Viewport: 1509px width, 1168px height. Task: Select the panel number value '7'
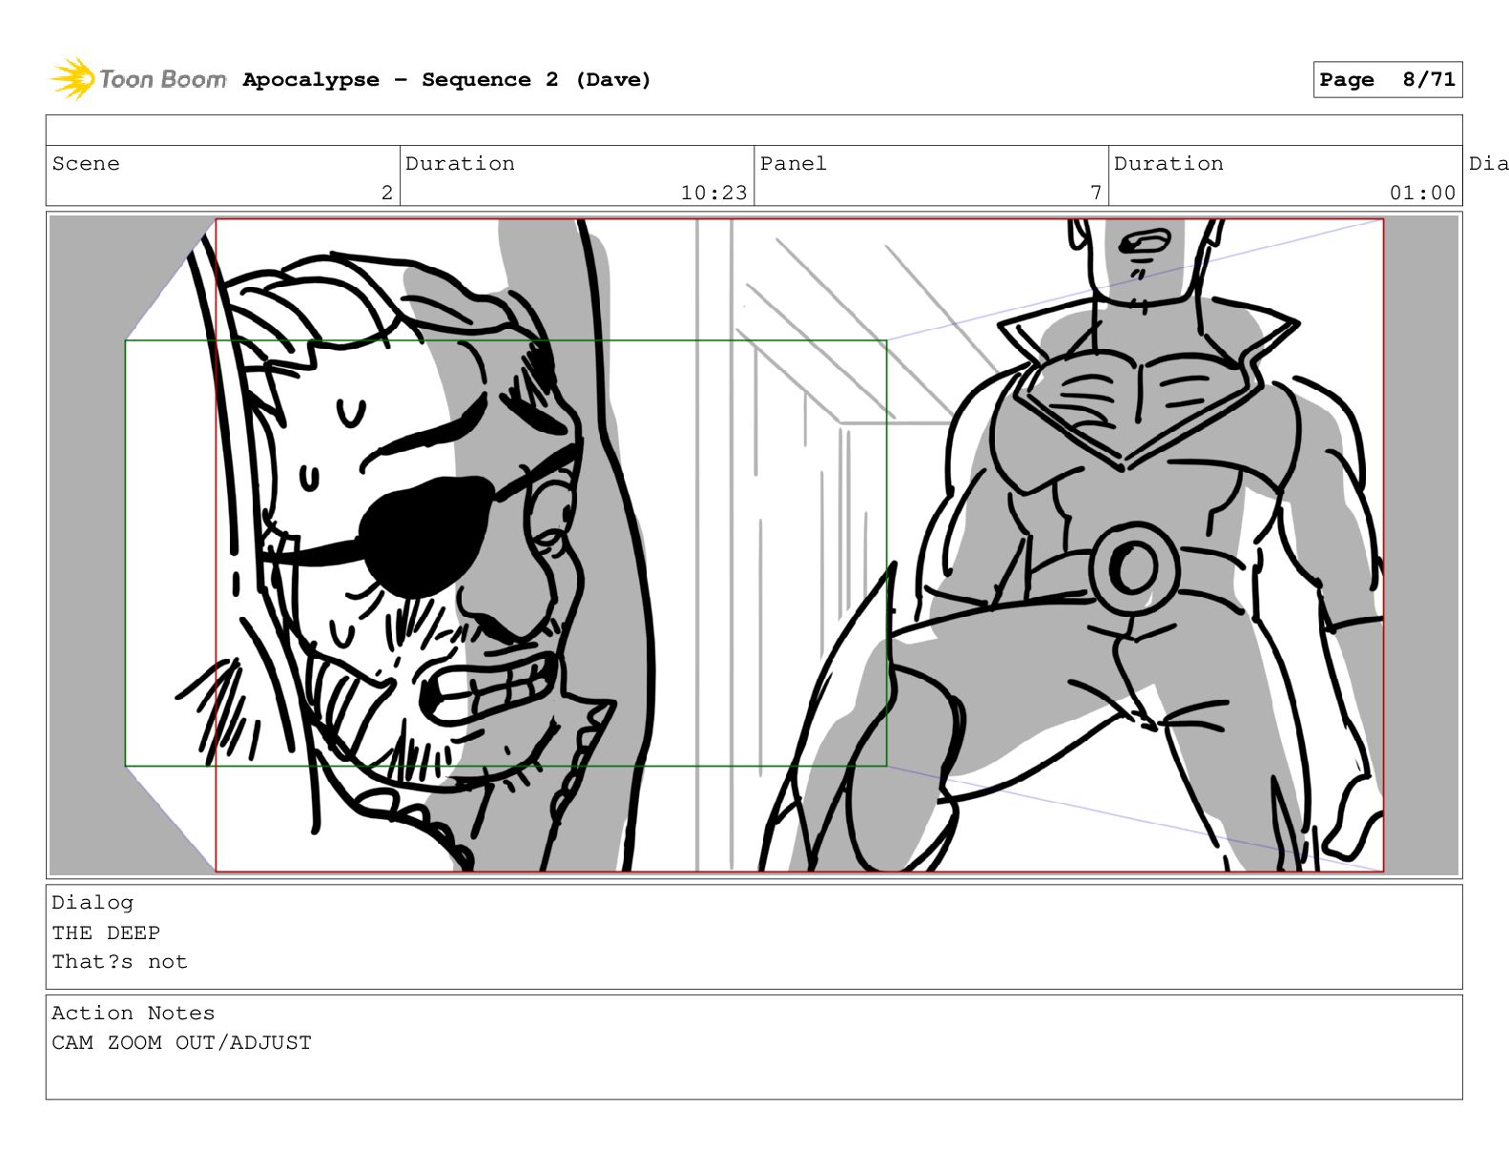(1096, 193)
